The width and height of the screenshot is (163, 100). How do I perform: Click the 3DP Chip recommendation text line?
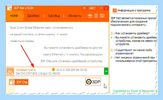click(72, 61)
